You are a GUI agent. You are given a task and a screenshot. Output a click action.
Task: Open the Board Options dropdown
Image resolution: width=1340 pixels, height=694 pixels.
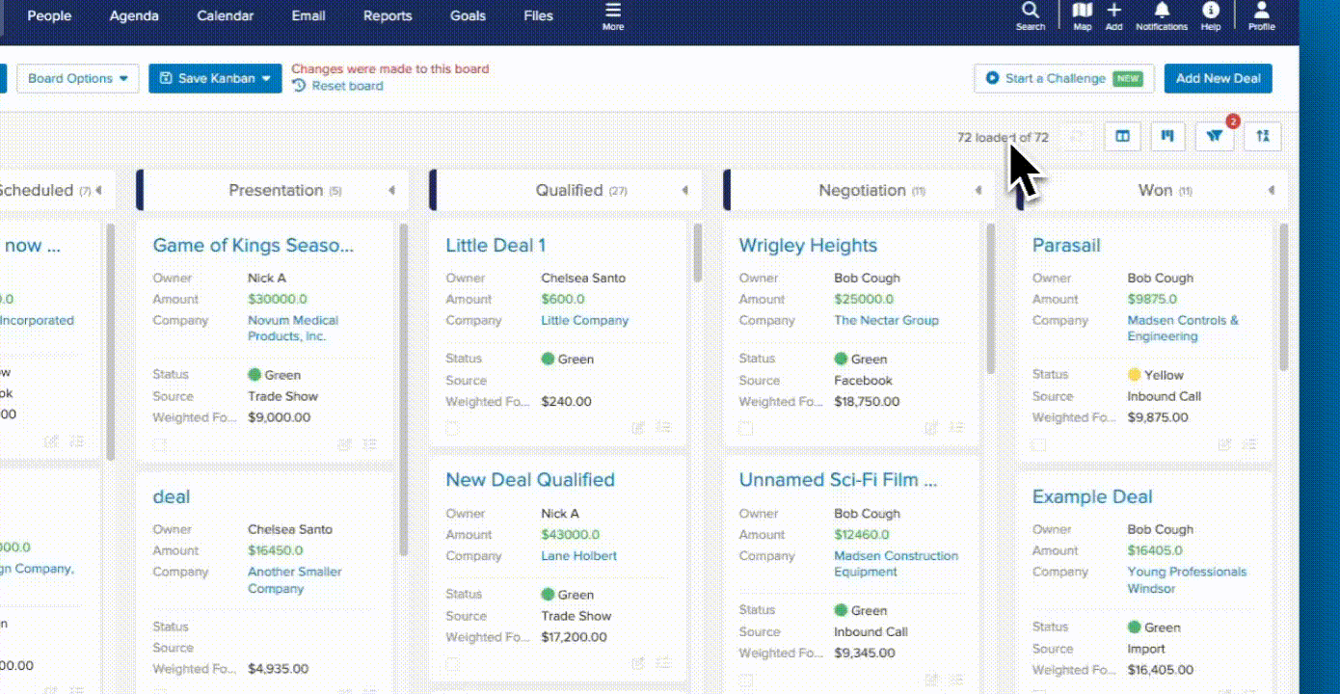[77, 79]
